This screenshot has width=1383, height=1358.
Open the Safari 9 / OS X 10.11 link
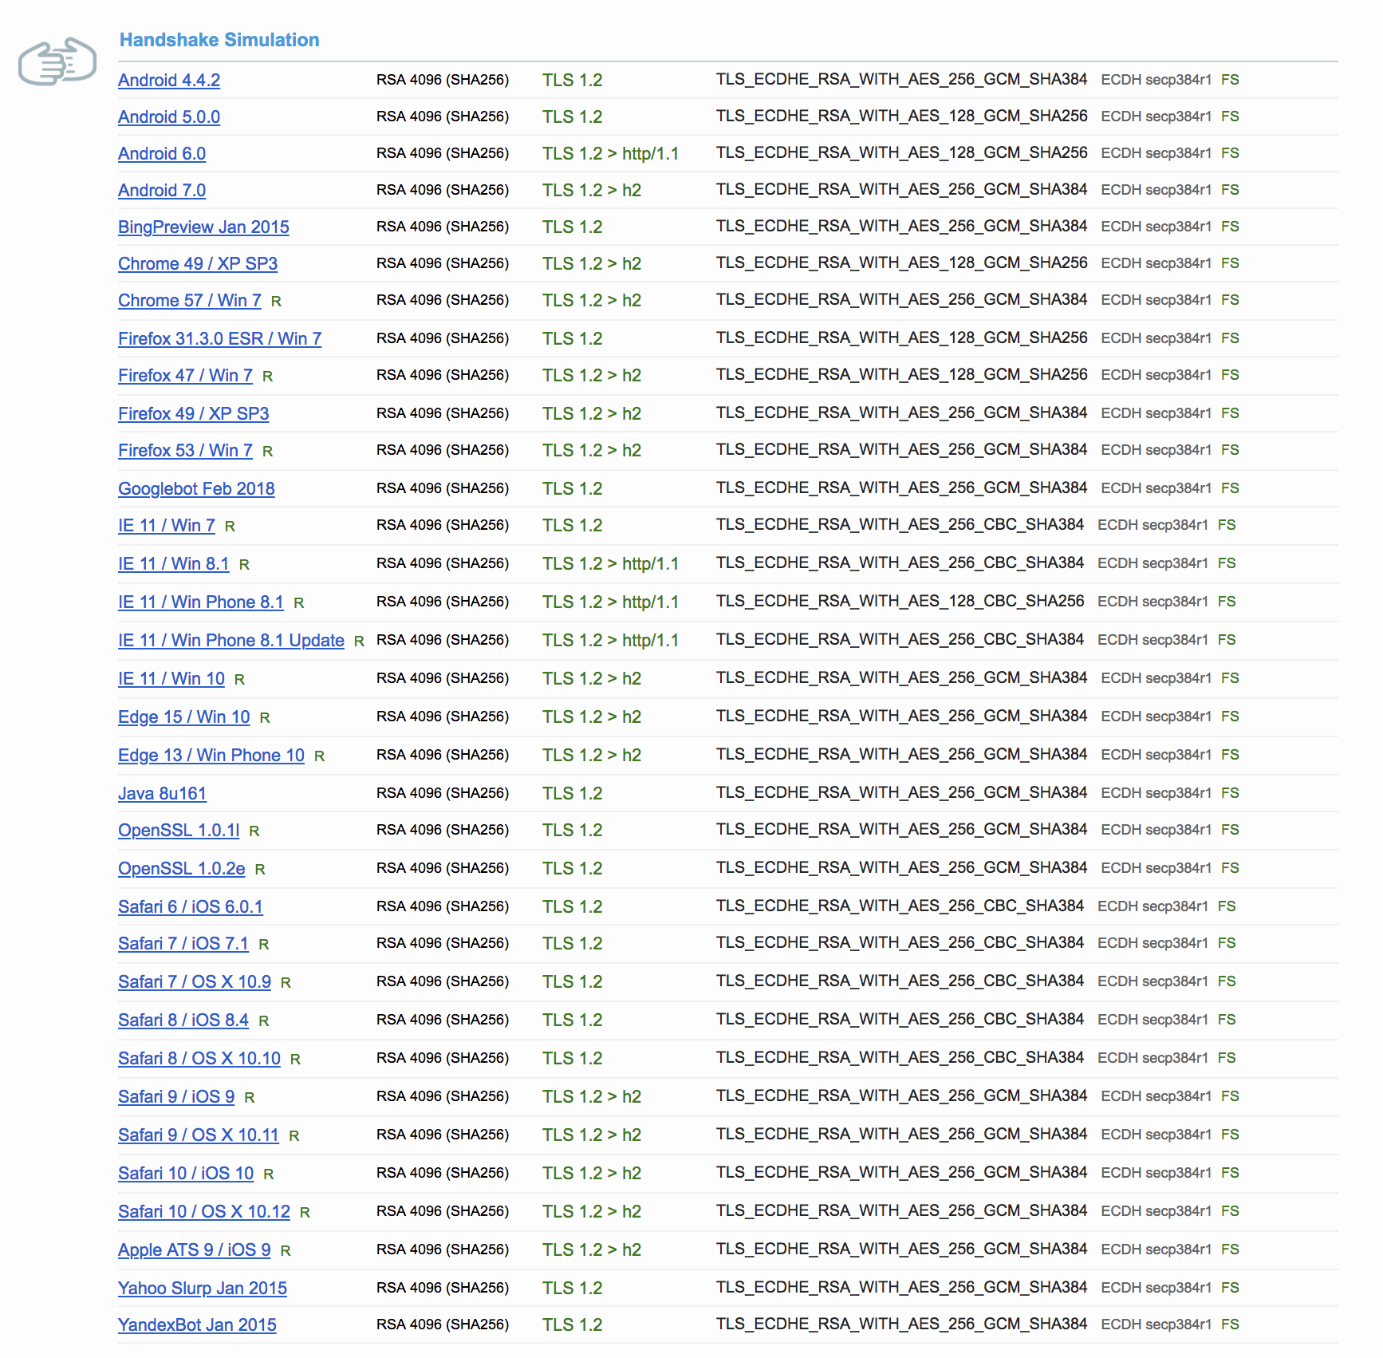pyautogui.click(x=199, y=1135)
